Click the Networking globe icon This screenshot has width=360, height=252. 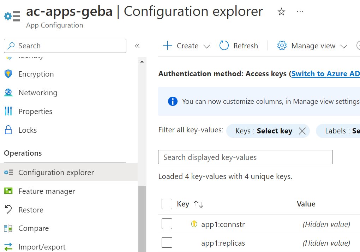8,92
